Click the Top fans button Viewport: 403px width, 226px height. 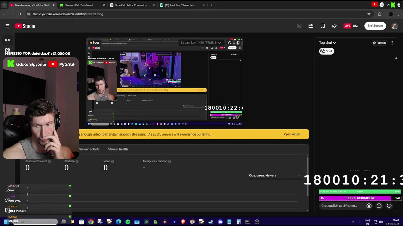pyautogui.click(x=379, y=43)
